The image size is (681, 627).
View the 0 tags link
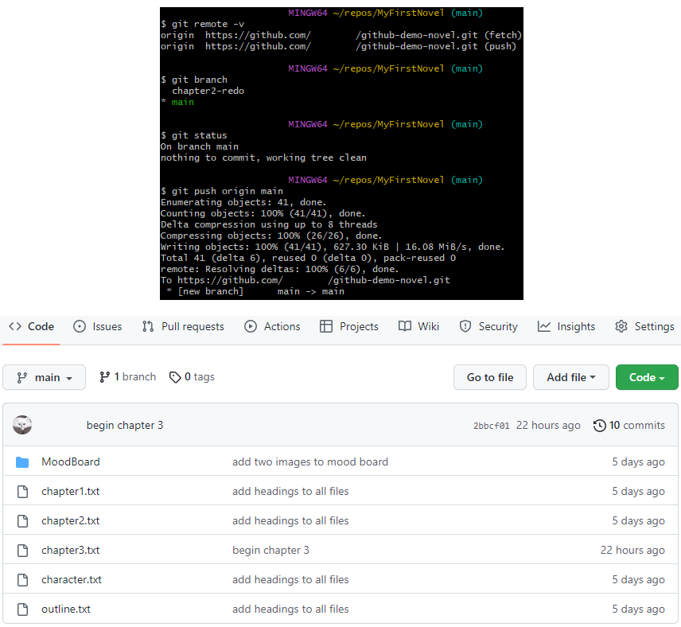(x=192, y=376)
